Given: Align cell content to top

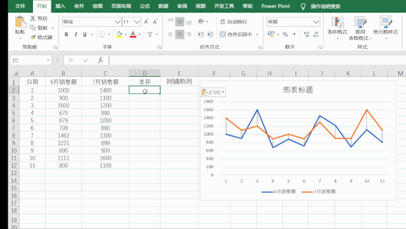Looking at the screenshot, I should 171,21.
